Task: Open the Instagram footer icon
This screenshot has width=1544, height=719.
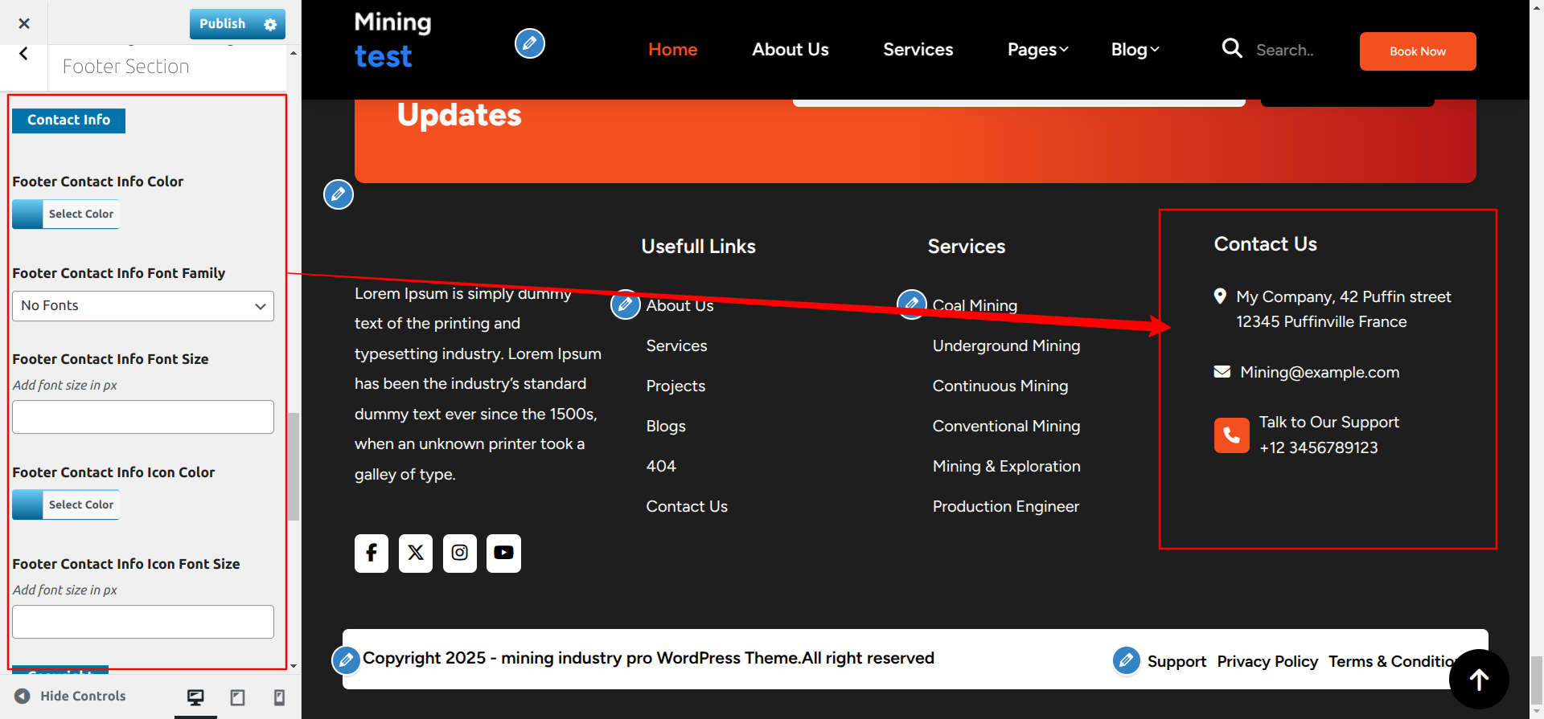Action: 459,553
